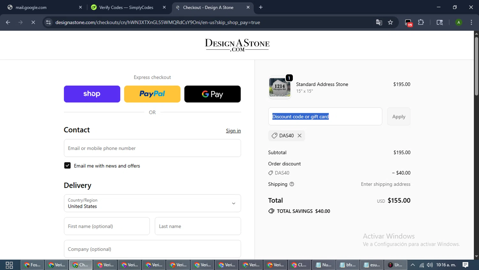
Task: Click the Standard Address Stone product name
Action: tap(322, 84)
